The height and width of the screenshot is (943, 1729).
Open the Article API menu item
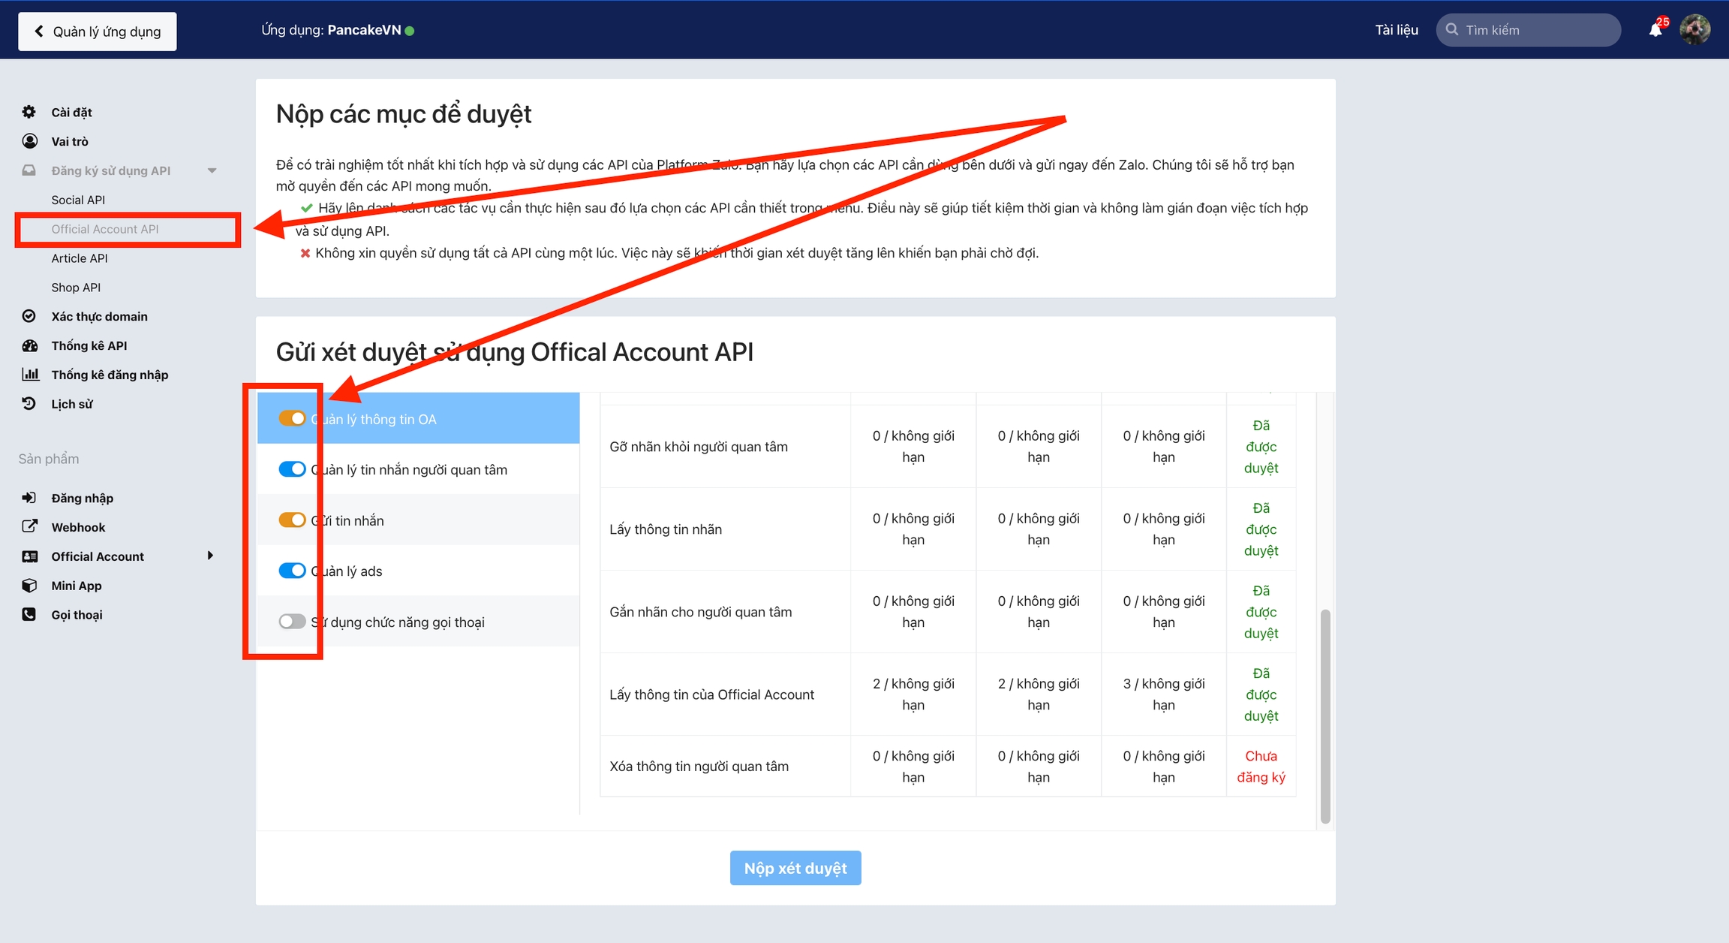[x=80, y=258]
